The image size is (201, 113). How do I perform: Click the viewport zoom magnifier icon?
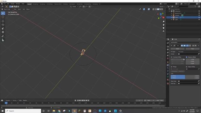[x=163, y=22]
